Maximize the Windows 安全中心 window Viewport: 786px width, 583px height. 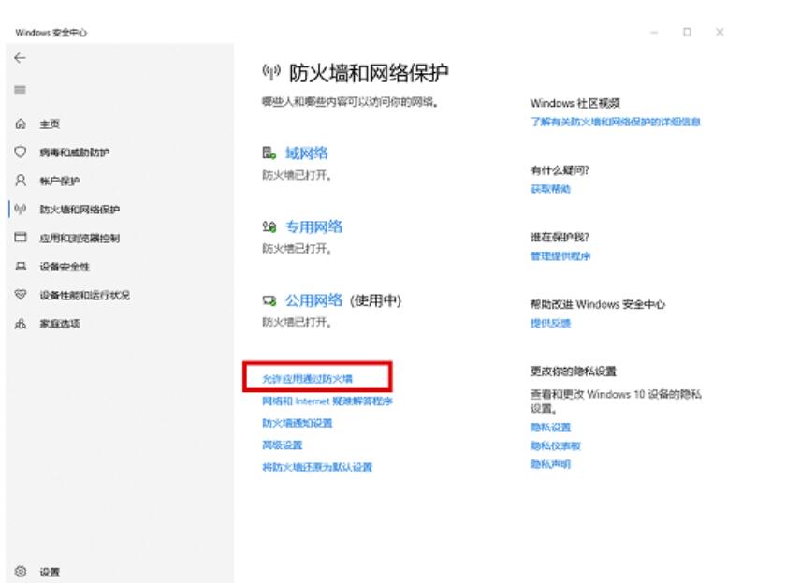[687, 32]
